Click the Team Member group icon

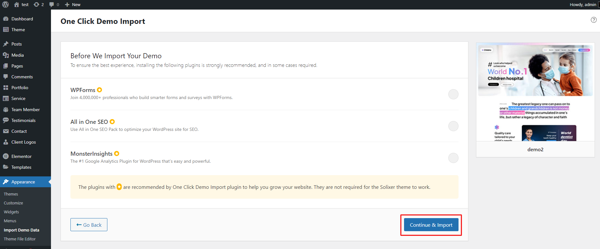(x=6, y=110)
